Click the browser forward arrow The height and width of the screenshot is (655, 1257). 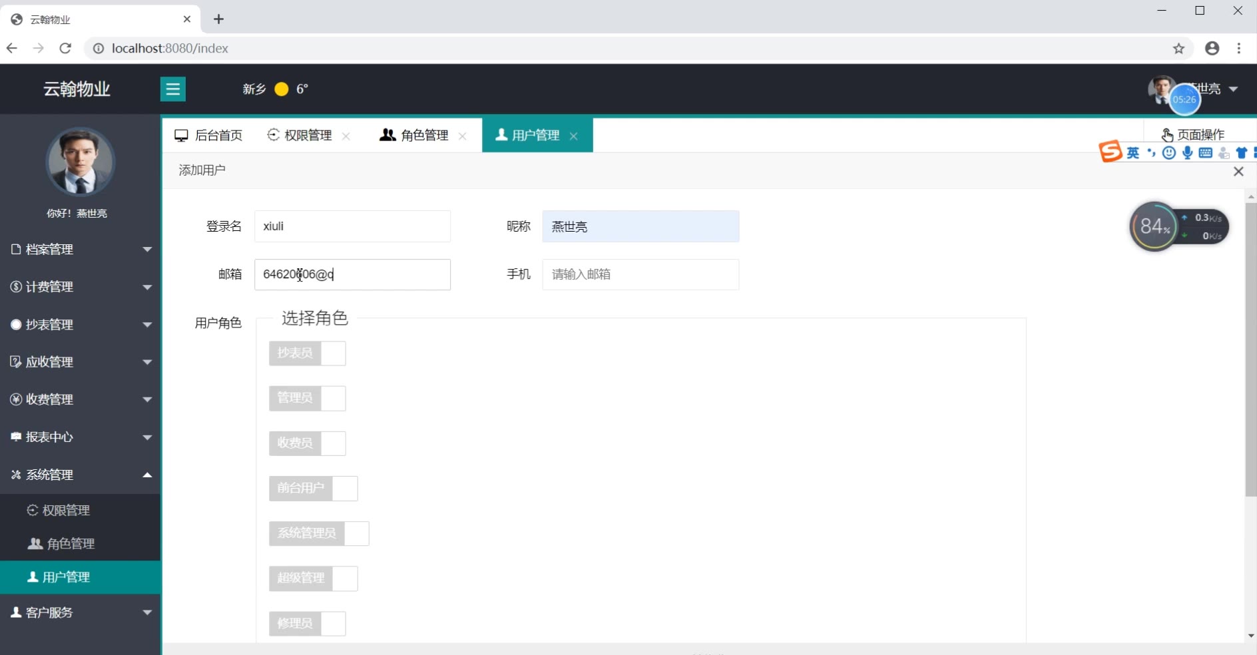39,48
